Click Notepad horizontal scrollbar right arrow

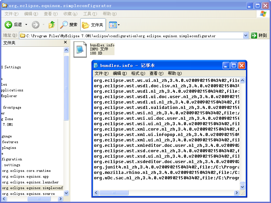tap(237, 193)
